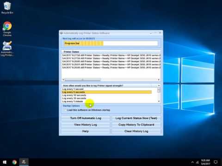Select the 8:28:06 AM printer status entry
This screenshot has width=222, height=166.
coord(111,67)
